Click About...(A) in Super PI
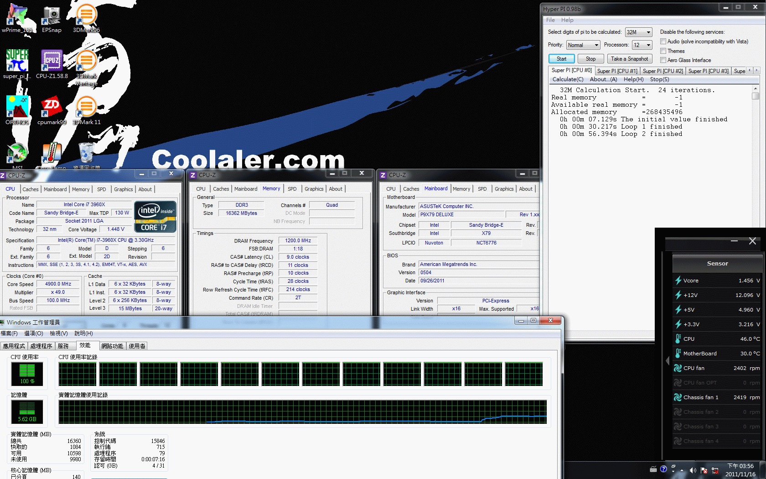Viewport: 766px width, 479px height. pos(603,79)
